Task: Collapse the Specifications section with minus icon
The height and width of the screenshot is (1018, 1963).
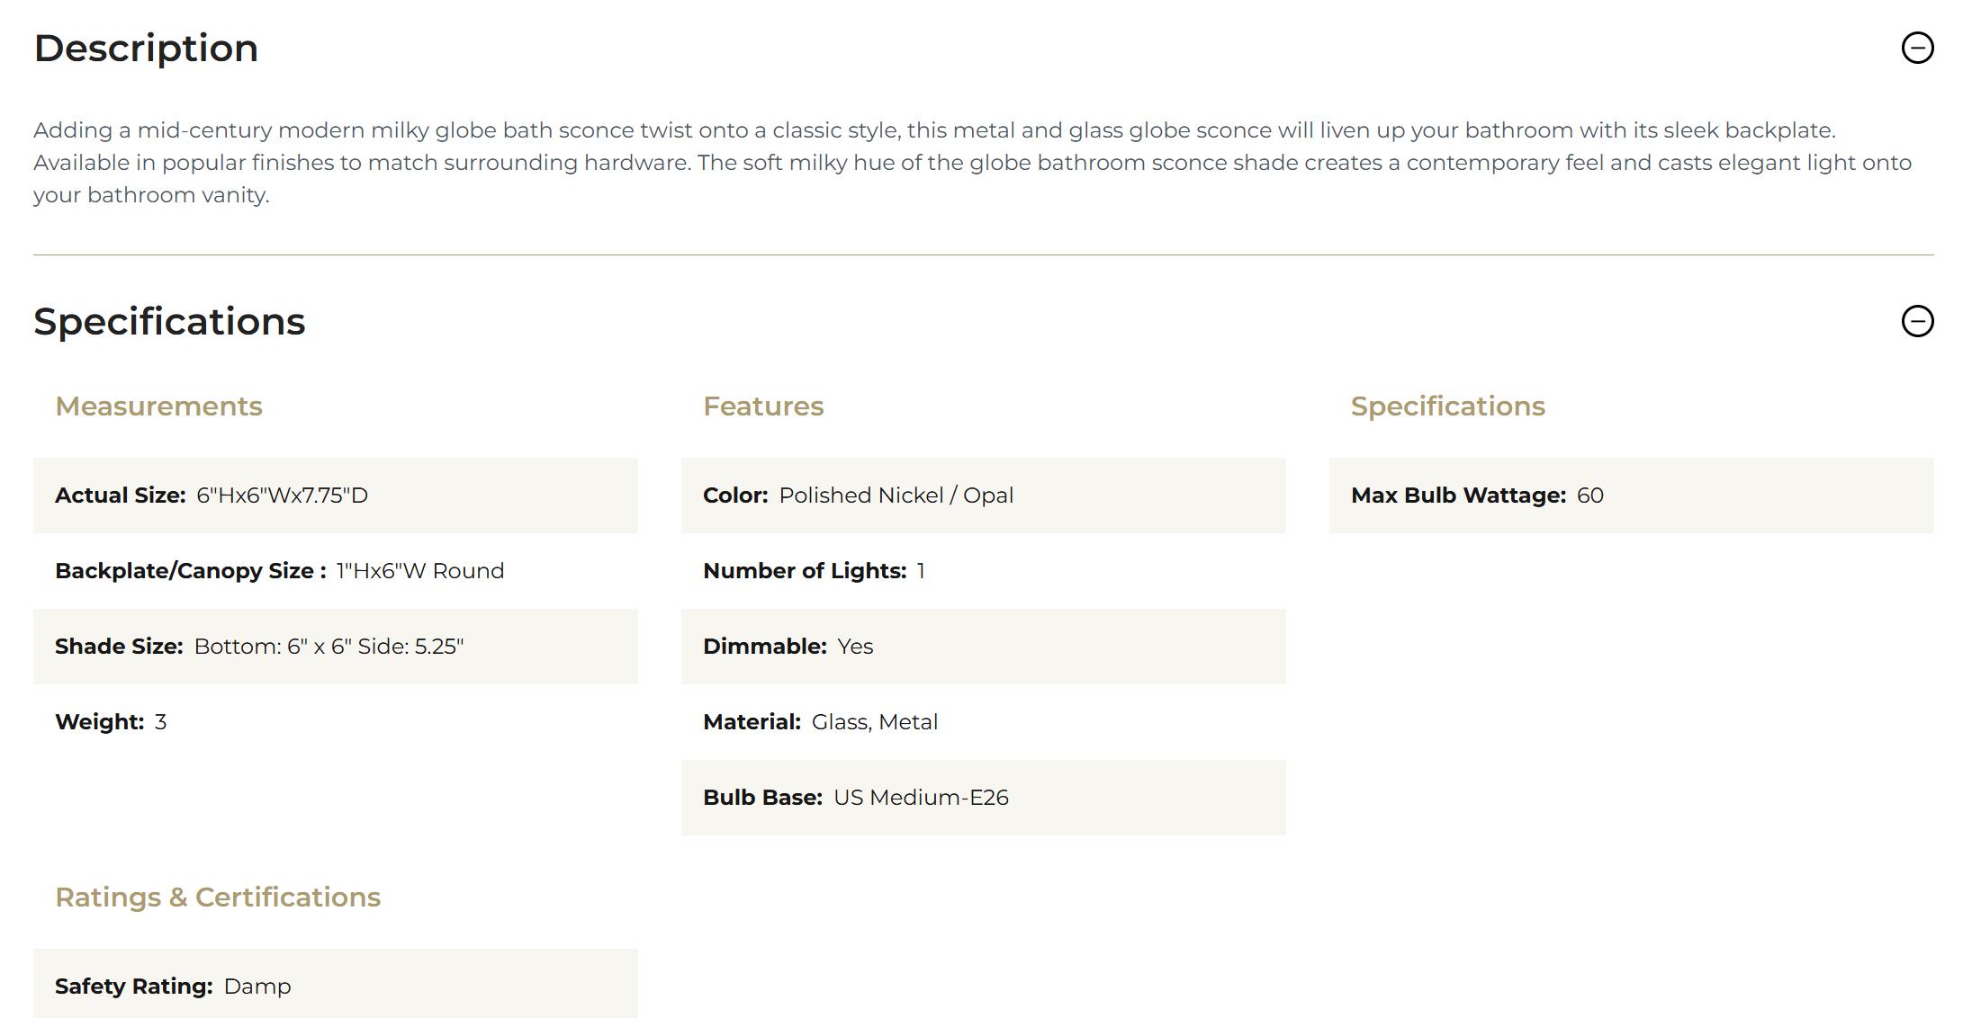Action: (1916, 321)
